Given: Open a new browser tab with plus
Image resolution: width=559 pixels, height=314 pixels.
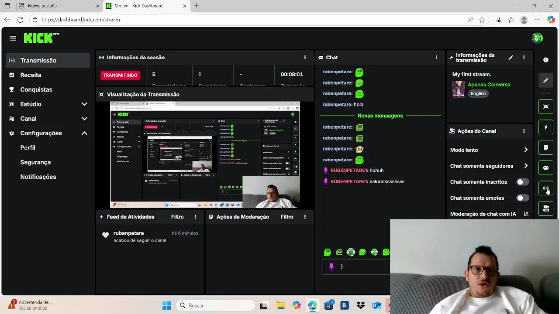Looking at the screenshot, I should pyautogui.click(x=197, y=6).
